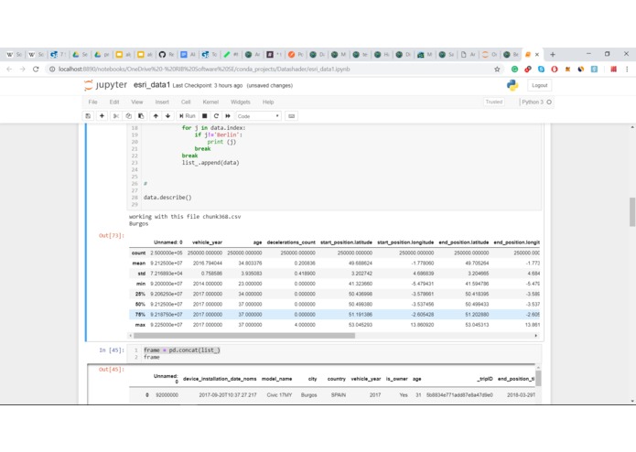Image resolution: width=636 pixels, height=452 pixels.
Task: Click the model_name column header
Action: click(x=276, y=379)
